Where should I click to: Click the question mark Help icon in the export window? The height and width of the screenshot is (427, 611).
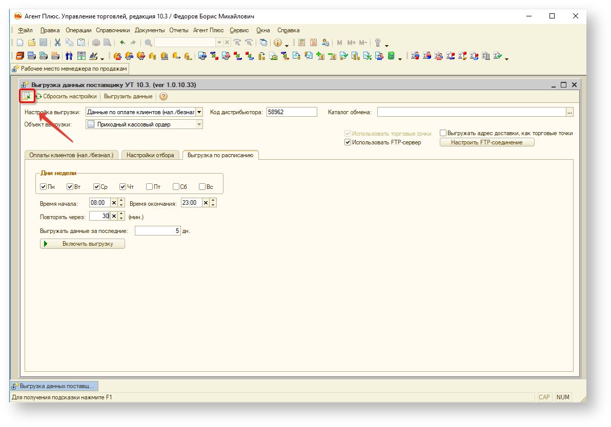[164, 96]
